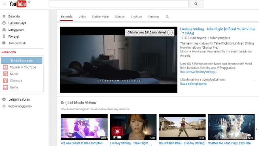The height and width of the screenshot is (146, 259).
Task: Open the Tentang tab
Action: (x=153, y=17)
